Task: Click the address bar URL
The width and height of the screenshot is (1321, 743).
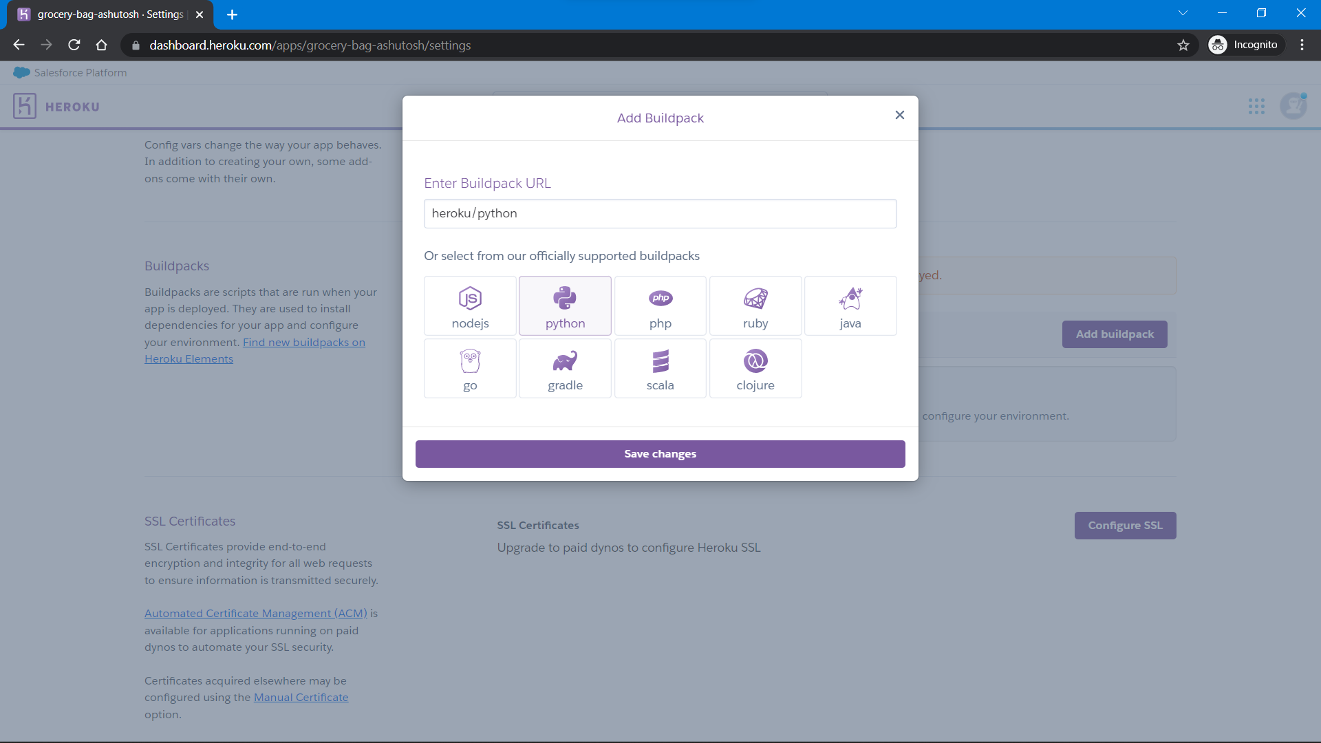Action: [x=310, y=45]
